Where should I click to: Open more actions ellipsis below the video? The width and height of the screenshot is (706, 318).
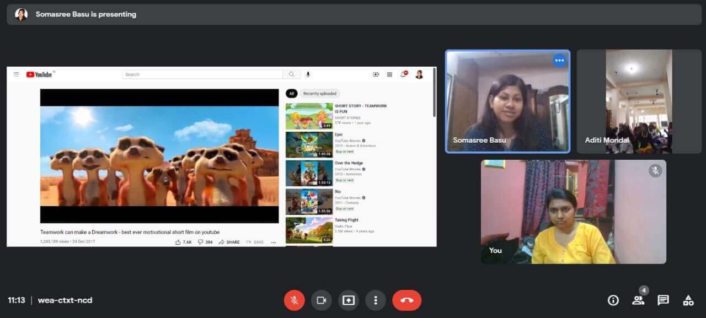pyautogui.click(x=273, y=242)
